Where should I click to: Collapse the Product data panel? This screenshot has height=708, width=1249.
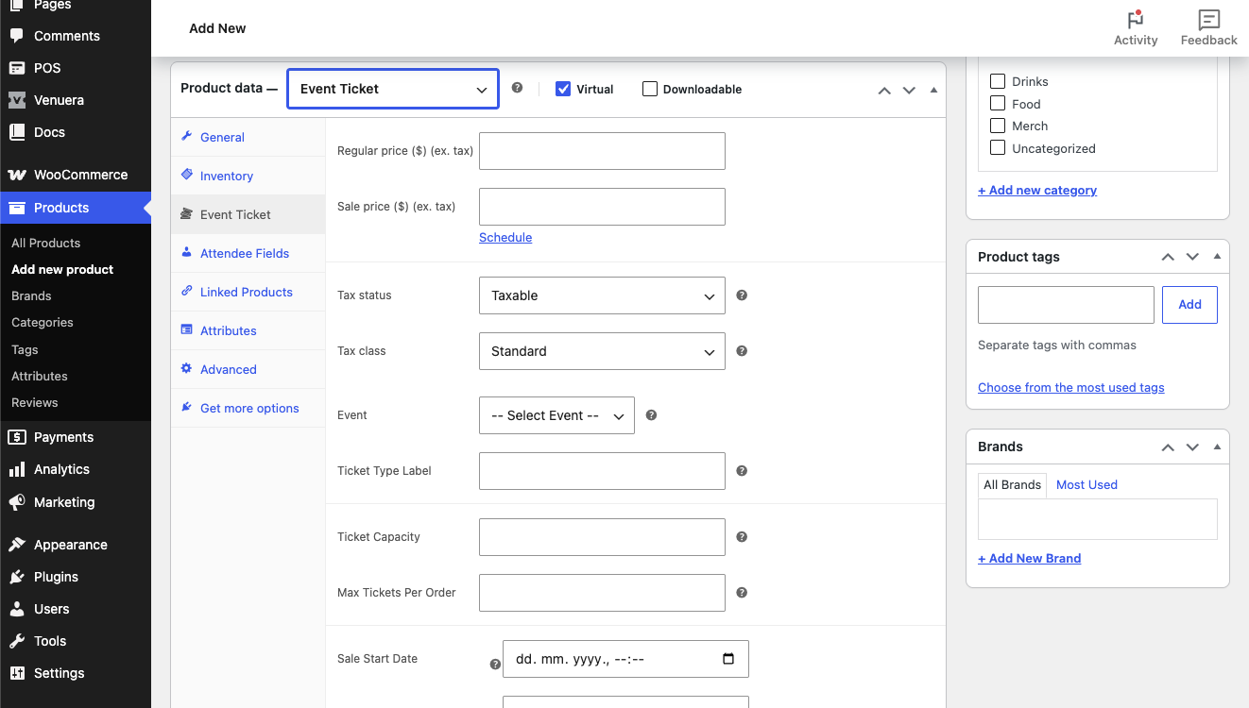coord(933,91)
